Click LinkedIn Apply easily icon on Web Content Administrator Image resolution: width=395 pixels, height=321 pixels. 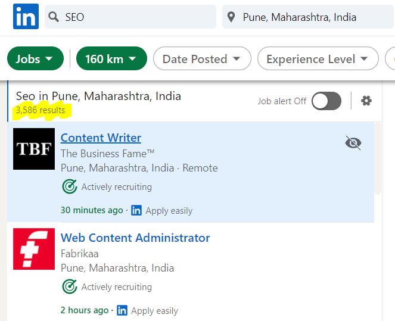tap(122, 310)
